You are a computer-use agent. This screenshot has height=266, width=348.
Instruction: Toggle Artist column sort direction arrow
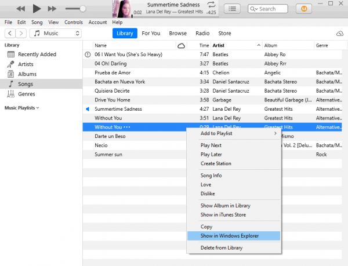click(259, 45)
